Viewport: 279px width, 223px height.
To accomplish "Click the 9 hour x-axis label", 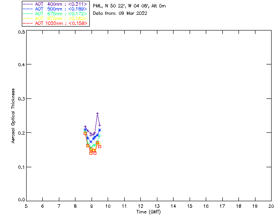I will [92, 206].
